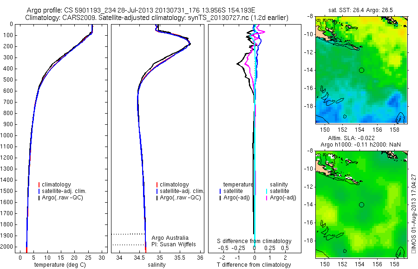
Task: Click the 34 tick on salinity axis
Action: (x=119, y=258)
